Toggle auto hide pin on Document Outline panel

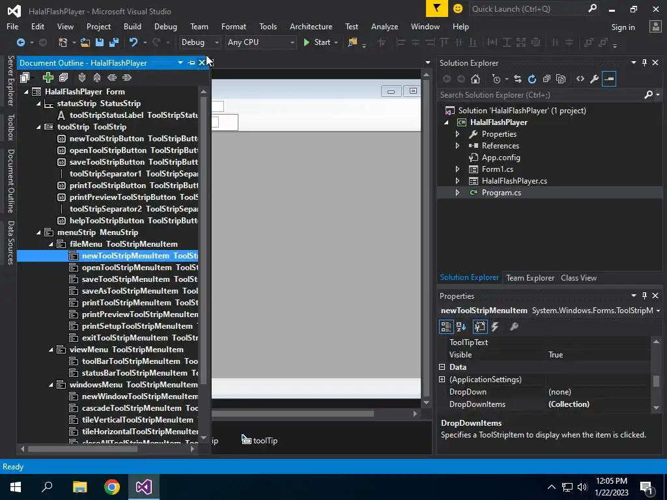pyautogui.click(x=192, y=63)
